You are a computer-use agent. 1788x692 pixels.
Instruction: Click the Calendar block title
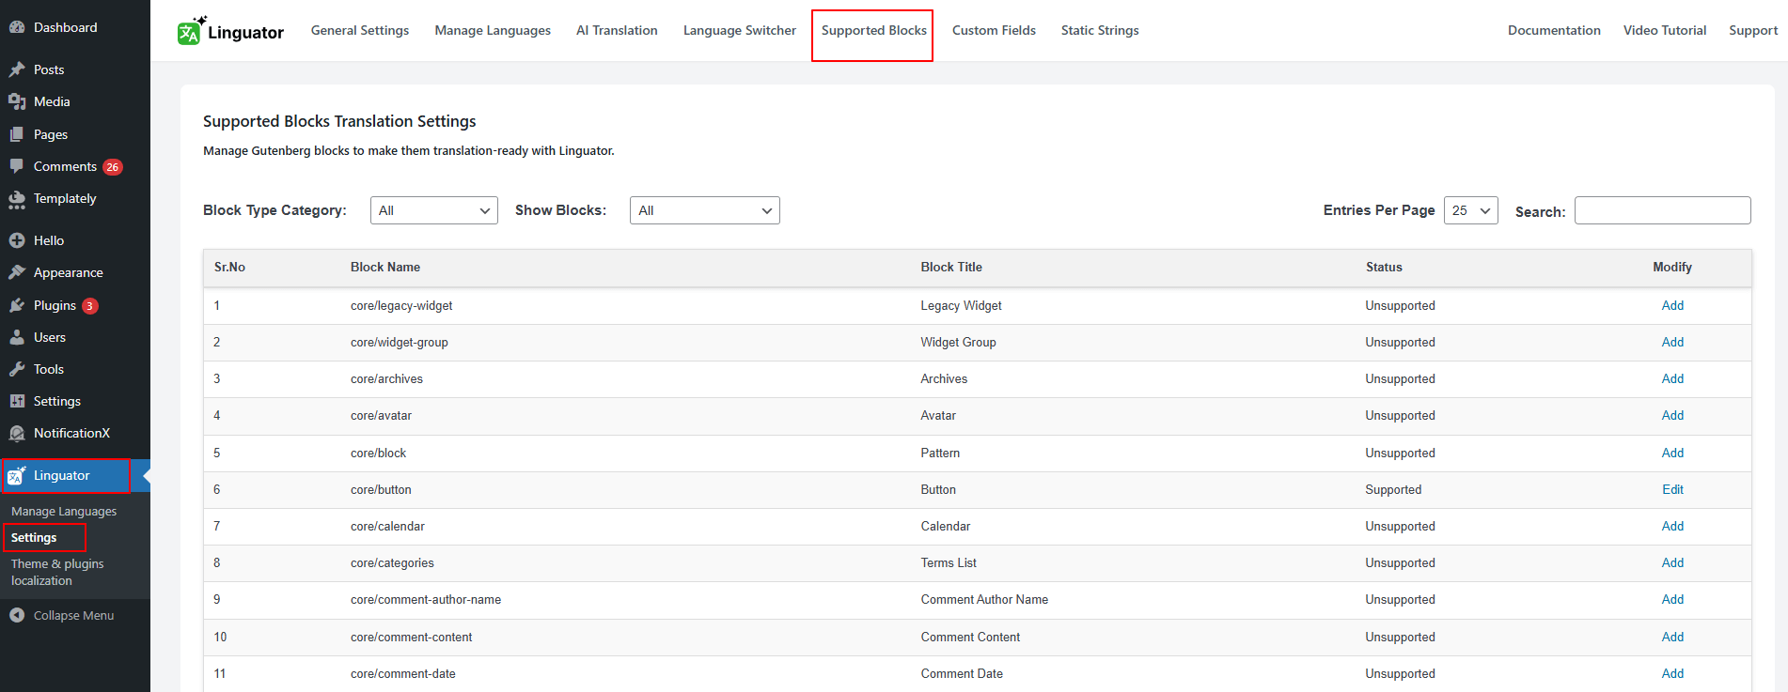point(946,526)
